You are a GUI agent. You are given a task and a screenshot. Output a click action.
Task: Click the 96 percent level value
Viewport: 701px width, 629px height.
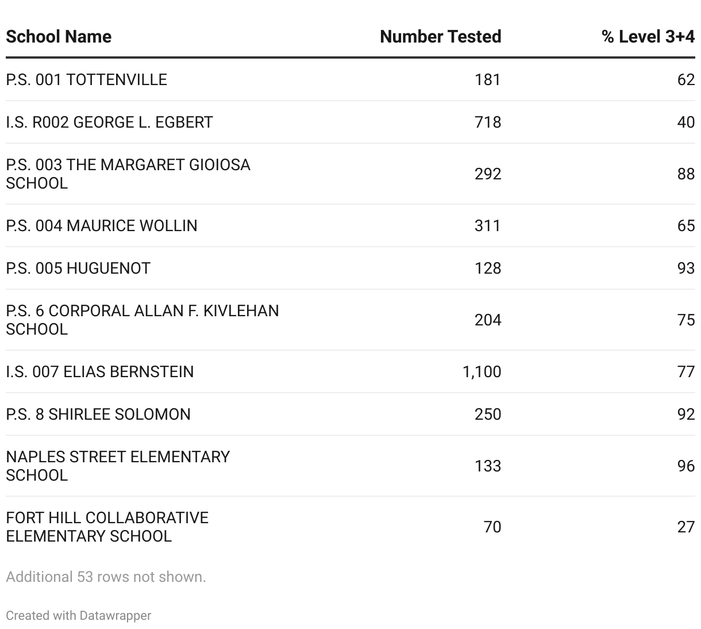point(686,466)
